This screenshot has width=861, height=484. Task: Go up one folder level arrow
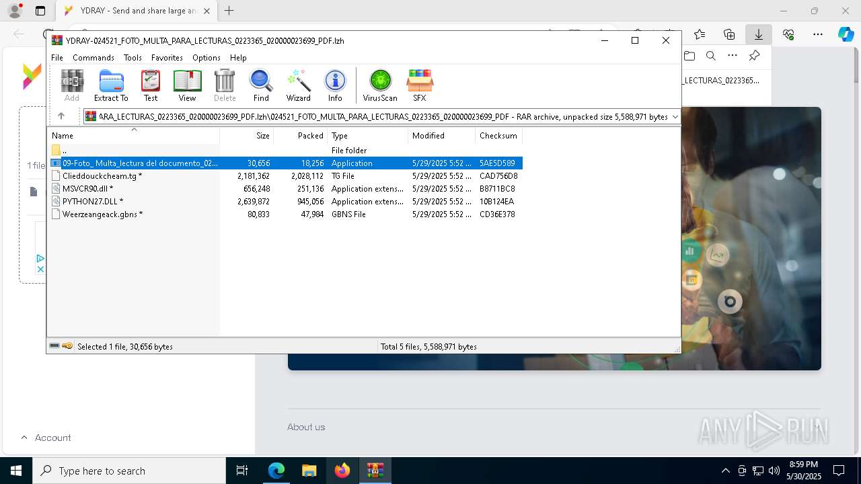coord(61,116)
